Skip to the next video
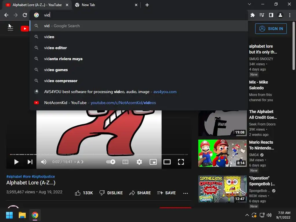Viewport: 296px width, 222px height. (x=30, y=162)
